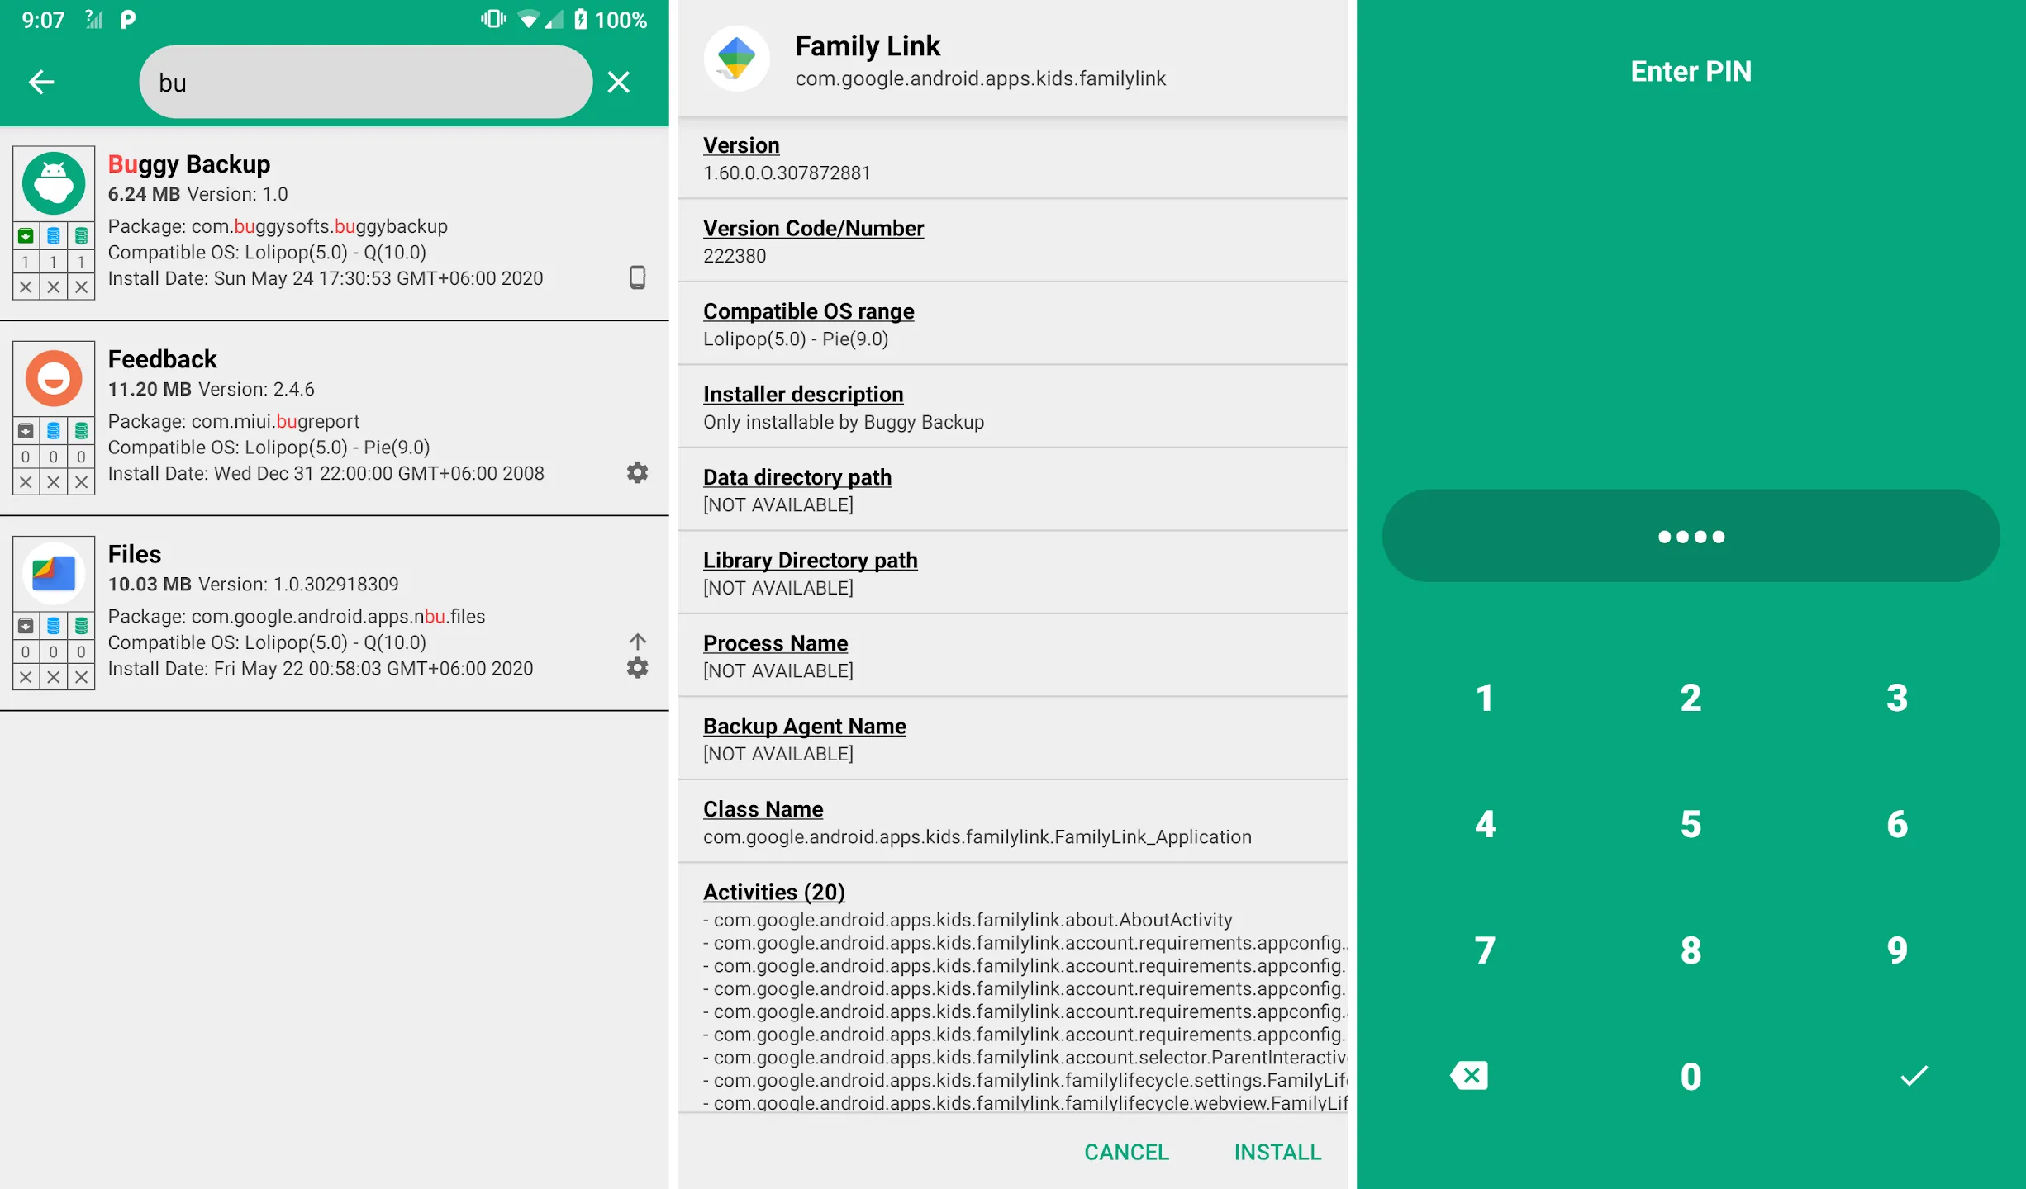The image size is (2026, 1189).
Task: Tap the Activities (20) heading
Action: [x=773, y=893]
